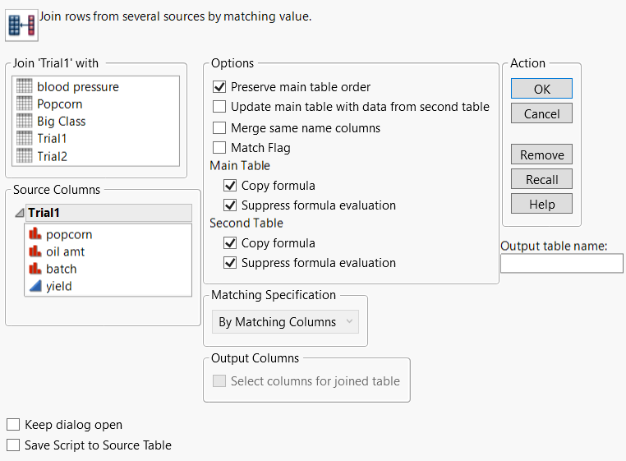Click the table icon next to Trial2
The image size is (626, 461).
[25, 156]
